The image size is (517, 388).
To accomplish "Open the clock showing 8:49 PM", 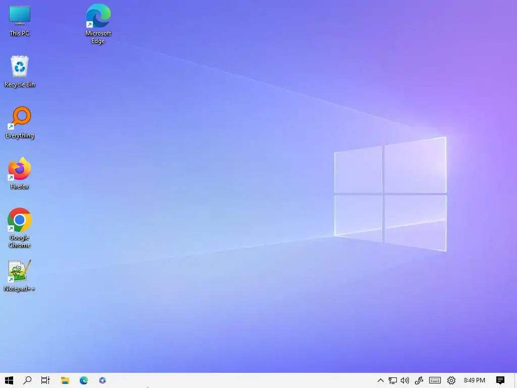I will click(x=475, y=380).
